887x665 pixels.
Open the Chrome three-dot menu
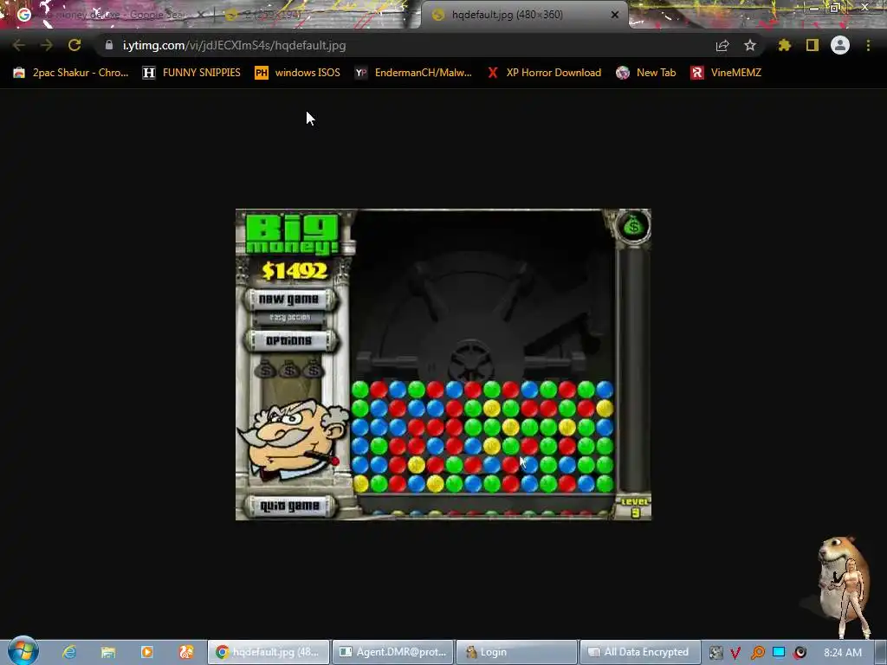click(868, 45)
